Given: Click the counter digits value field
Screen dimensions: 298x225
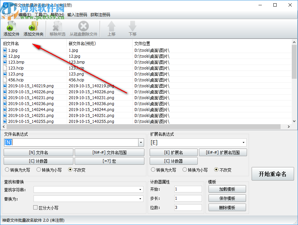Looking at the screenshot, I should pos(188,207).
